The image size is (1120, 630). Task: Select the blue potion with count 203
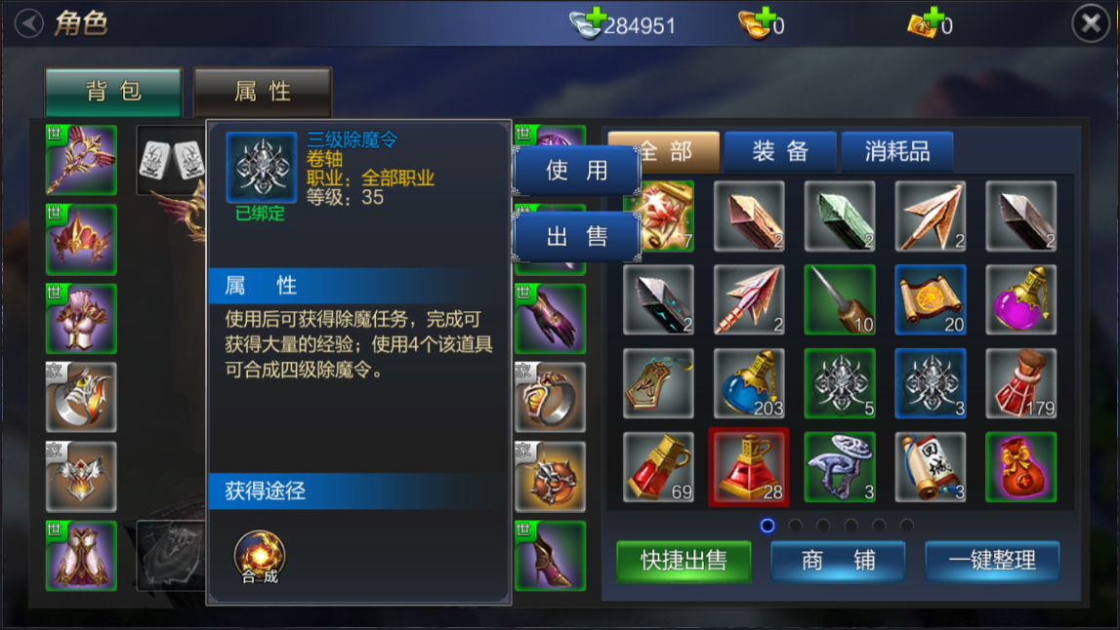[x=749, y=383]
